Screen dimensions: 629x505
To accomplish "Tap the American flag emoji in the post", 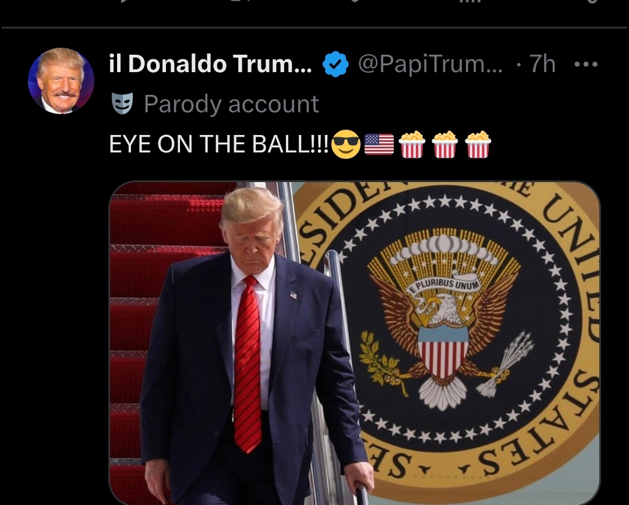I will 379,144.
